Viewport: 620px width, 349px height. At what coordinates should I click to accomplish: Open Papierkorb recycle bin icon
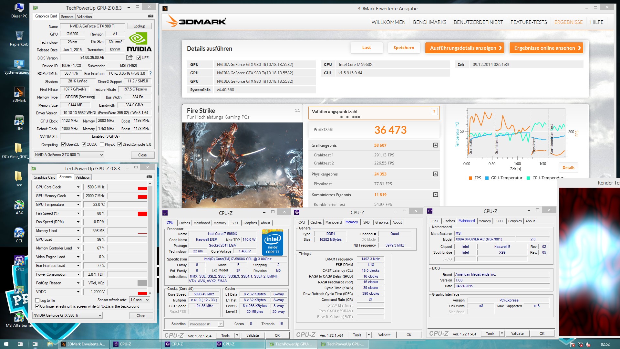tap(19, 38)
